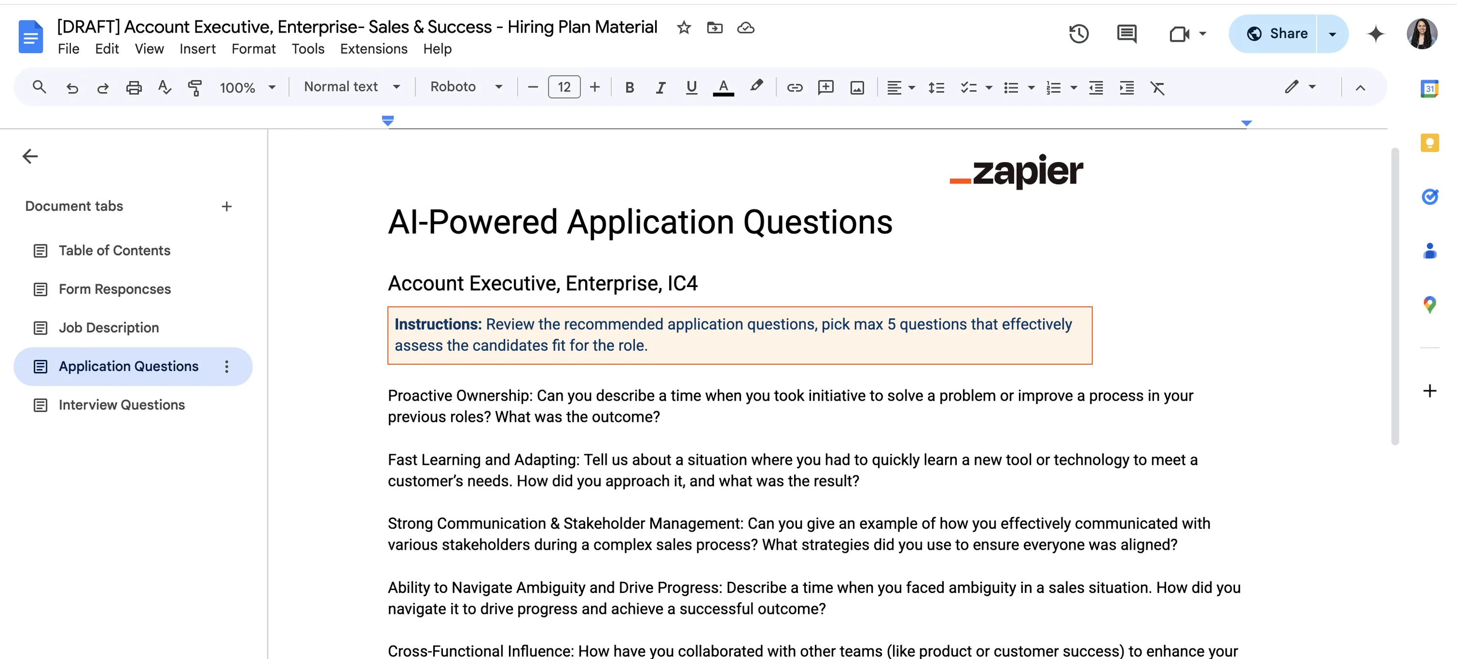Add a new document tab
This screenshot has height=659, width=1457.
pyautogui.click(x=226, y=206)
